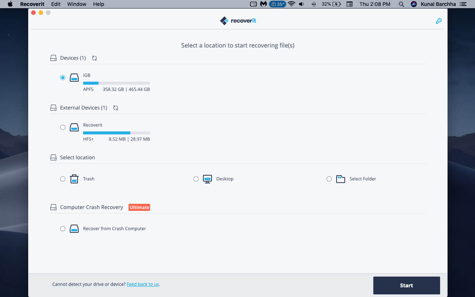Refresh the Devices list

(94, 58)
